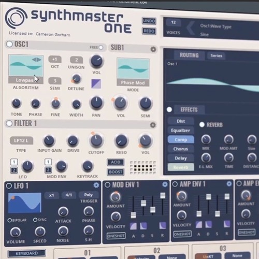This screenshot has width=259, height=259.
Task: Click the Amp Env 1 decay curve icon
Action: click(x=209, y=224)
